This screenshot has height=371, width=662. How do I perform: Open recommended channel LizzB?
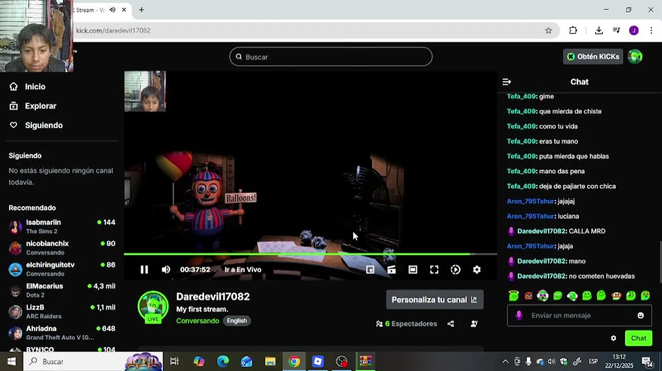point(62,311)
